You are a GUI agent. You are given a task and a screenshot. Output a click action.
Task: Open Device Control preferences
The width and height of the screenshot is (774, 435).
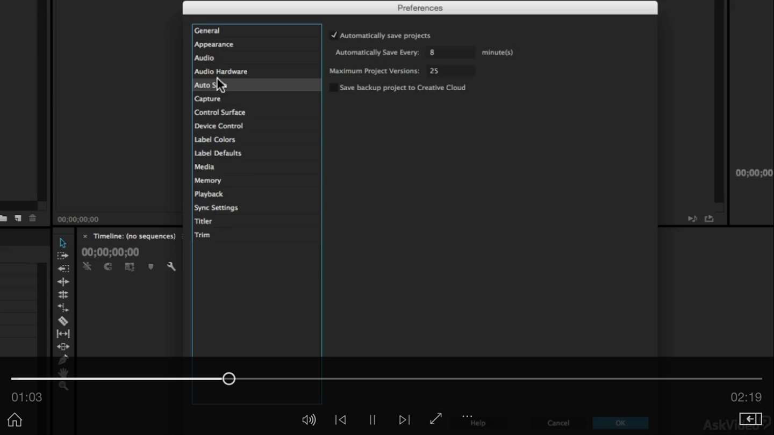point(257,126)
